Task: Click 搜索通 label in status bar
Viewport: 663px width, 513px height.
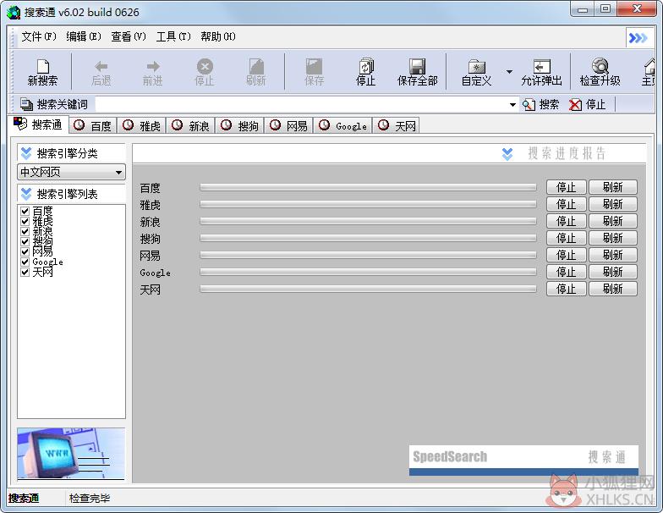Action: tap(24, 498)
